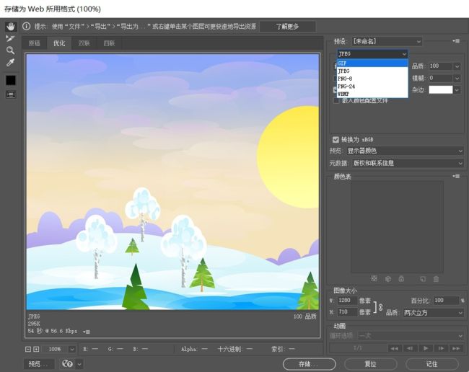The image size is (469, 372).
Task: Open the 元数据 metadata dropdown
Action: tap(408, 163)
